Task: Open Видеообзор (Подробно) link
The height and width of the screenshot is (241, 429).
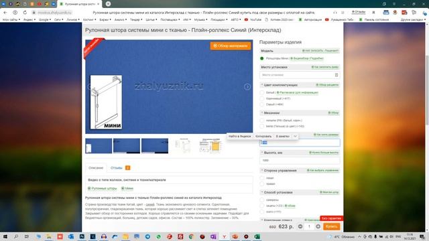Action: coord(307,58)
